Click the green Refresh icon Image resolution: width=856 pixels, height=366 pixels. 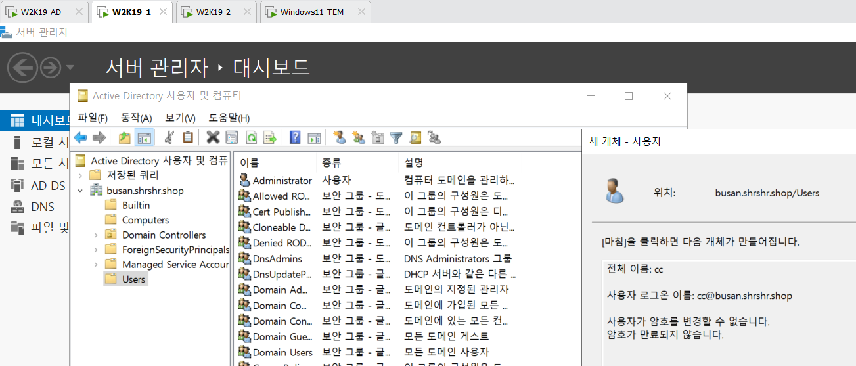(251, 137)
